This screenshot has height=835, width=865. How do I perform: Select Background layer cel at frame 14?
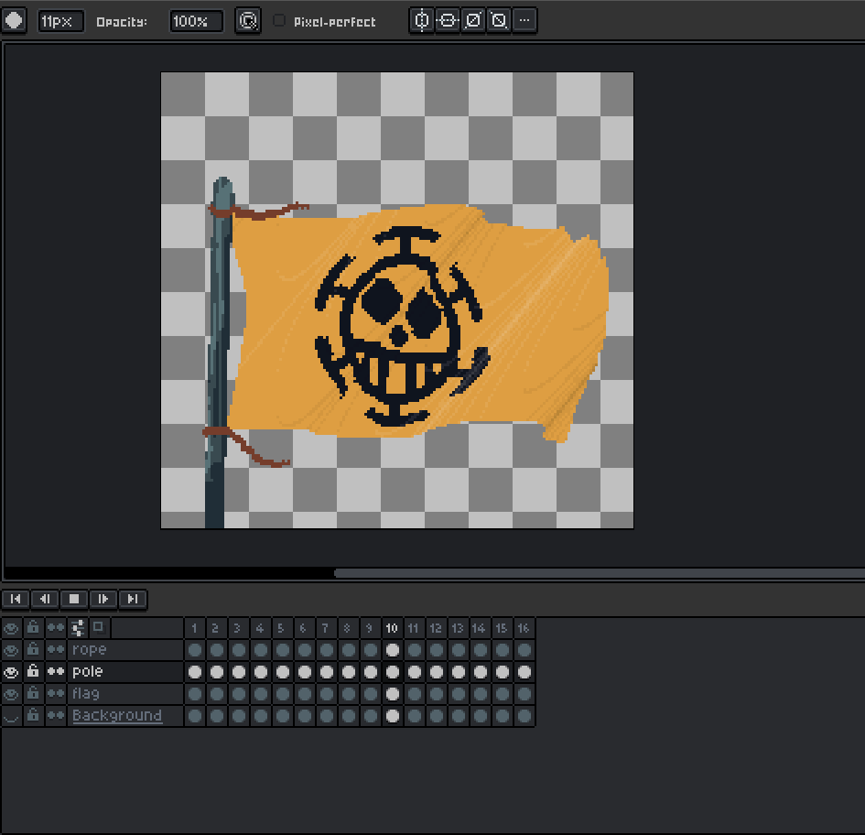pyautogui.click(x=481, y=716)
